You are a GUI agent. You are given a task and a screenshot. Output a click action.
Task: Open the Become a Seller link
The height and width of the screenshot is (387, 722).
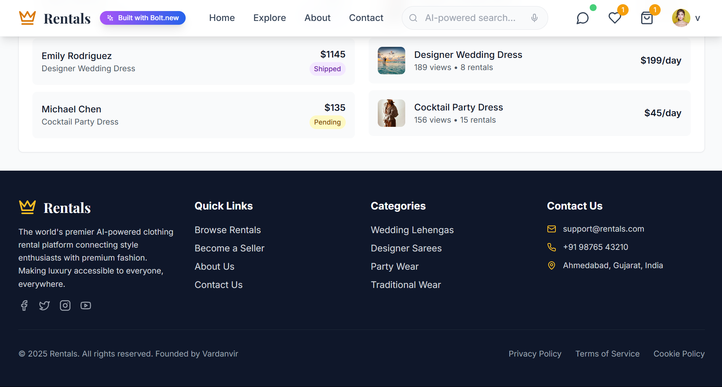pos(229,248)
